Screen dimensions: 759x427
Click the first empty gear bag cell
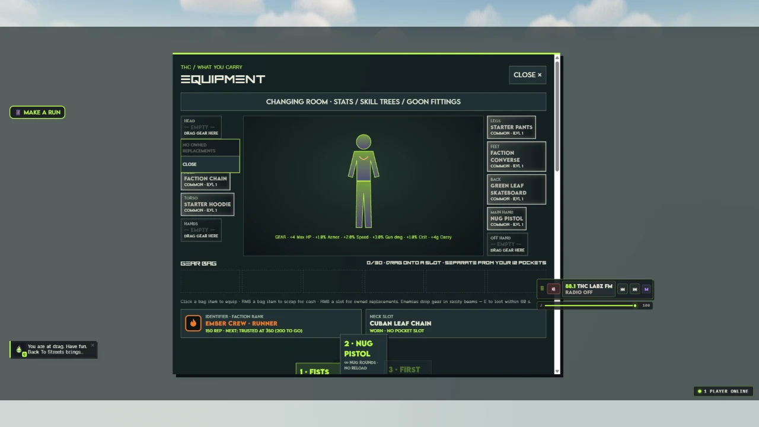[210, 281]
